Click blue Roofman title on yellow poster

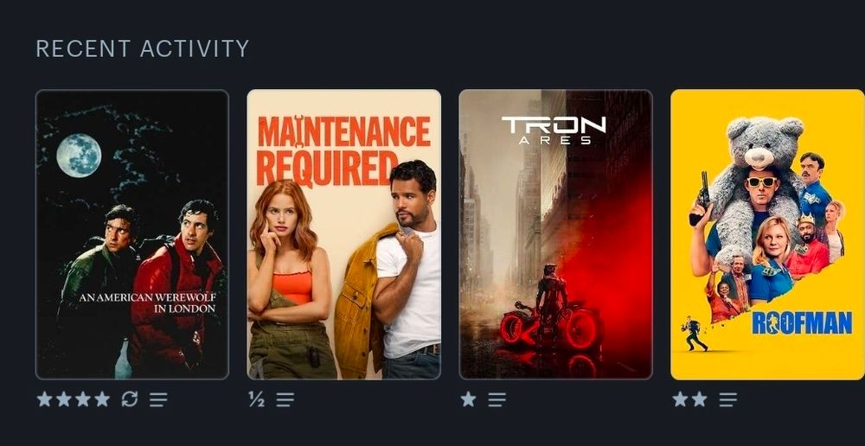[802, 323]
